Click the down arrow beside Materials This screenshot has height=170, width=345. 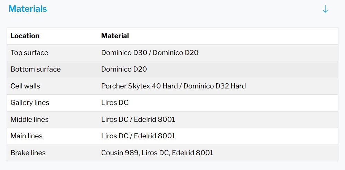325,9
